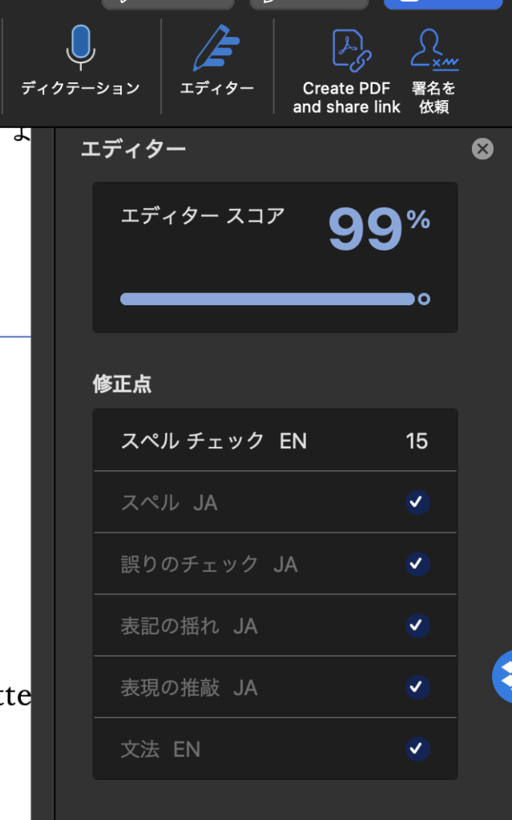Click the 文法 EN label

click(160, 750)
